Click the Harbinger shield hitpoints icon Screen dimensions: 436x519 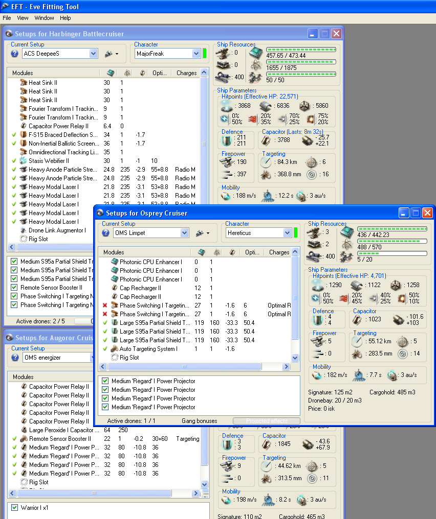coord(226,106)
